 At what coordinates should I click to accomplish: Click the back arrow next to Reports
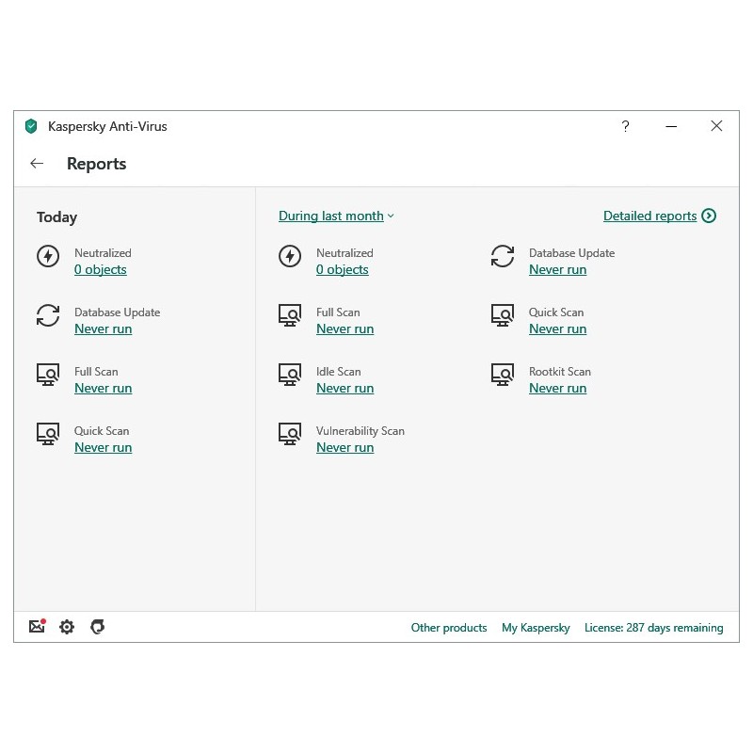pos(37,164)
